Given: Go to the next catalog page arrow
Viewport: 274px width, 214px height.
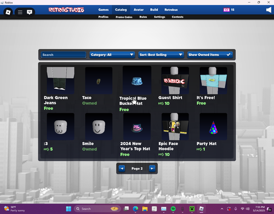Looking at the screenshot, I should 152,169.
